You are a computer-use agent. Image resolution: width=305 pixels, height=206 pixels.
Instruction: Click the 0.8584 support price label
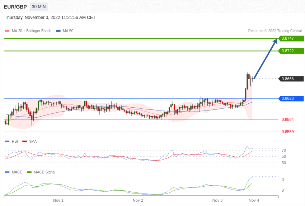(x=287, y=119)
